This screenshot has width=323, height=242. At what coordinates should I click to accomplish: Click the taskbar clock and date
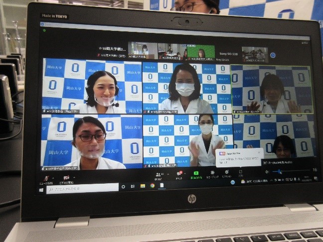coord(307,179)
